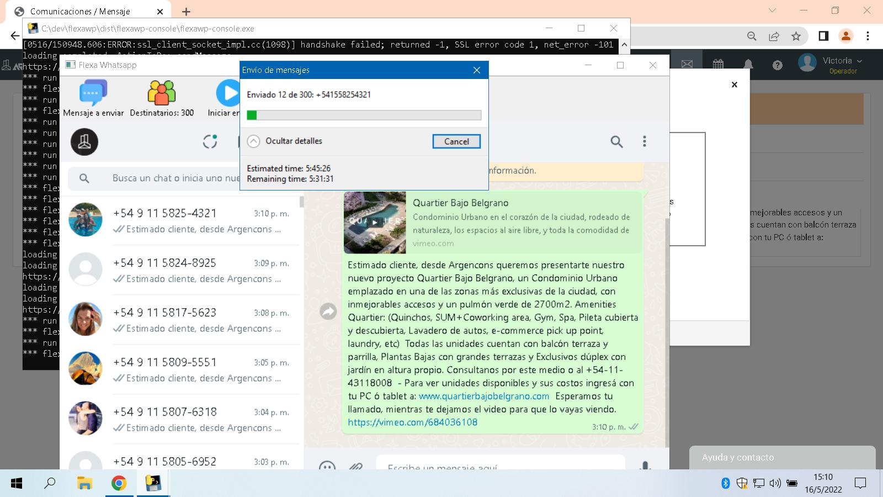This screenshot has height=497, width=883.
Task: Click avatar of the 5809-5551 contact
Action: click(86, 369)
